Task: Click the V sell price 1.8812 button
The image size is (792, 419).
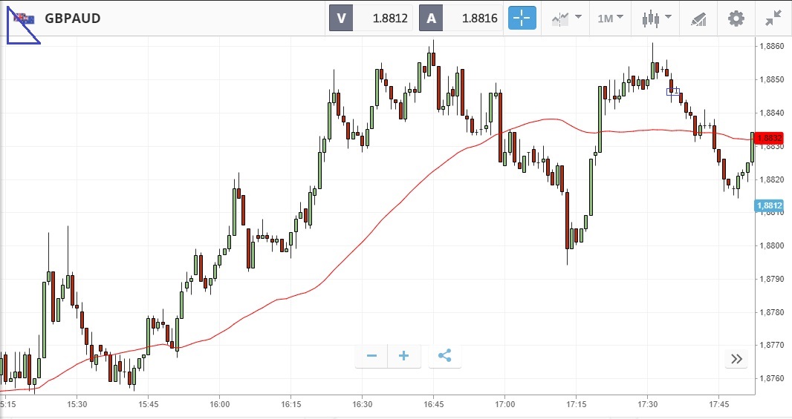Action: (371, 18)
